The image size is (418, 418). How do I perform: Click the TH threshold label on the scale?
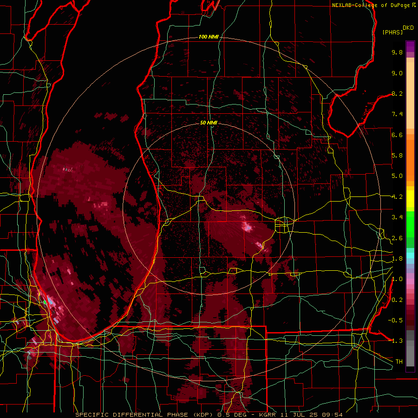399,362
